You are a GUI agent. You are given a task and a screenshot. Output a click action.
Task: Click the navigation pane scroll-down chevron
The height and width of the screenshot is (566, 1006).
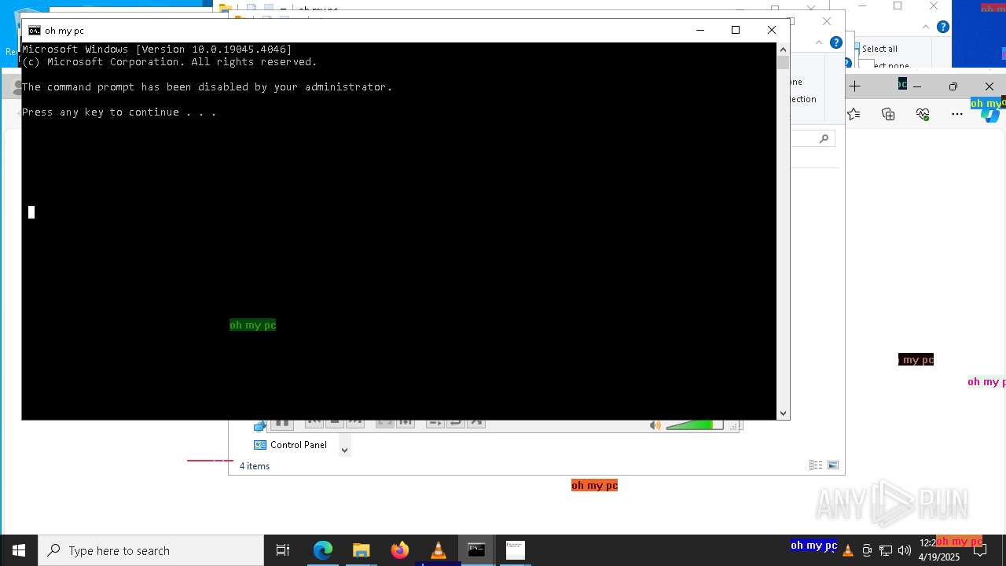[x=344, y=450]
